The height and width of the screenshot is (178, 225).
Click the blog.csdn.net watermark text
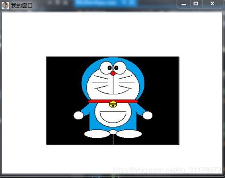pyautogui.click(x=167, y=170)
